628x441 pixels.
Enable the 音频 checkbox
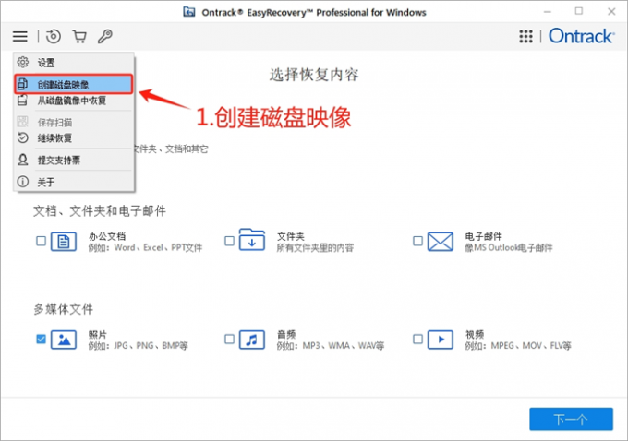coord(229,340)
